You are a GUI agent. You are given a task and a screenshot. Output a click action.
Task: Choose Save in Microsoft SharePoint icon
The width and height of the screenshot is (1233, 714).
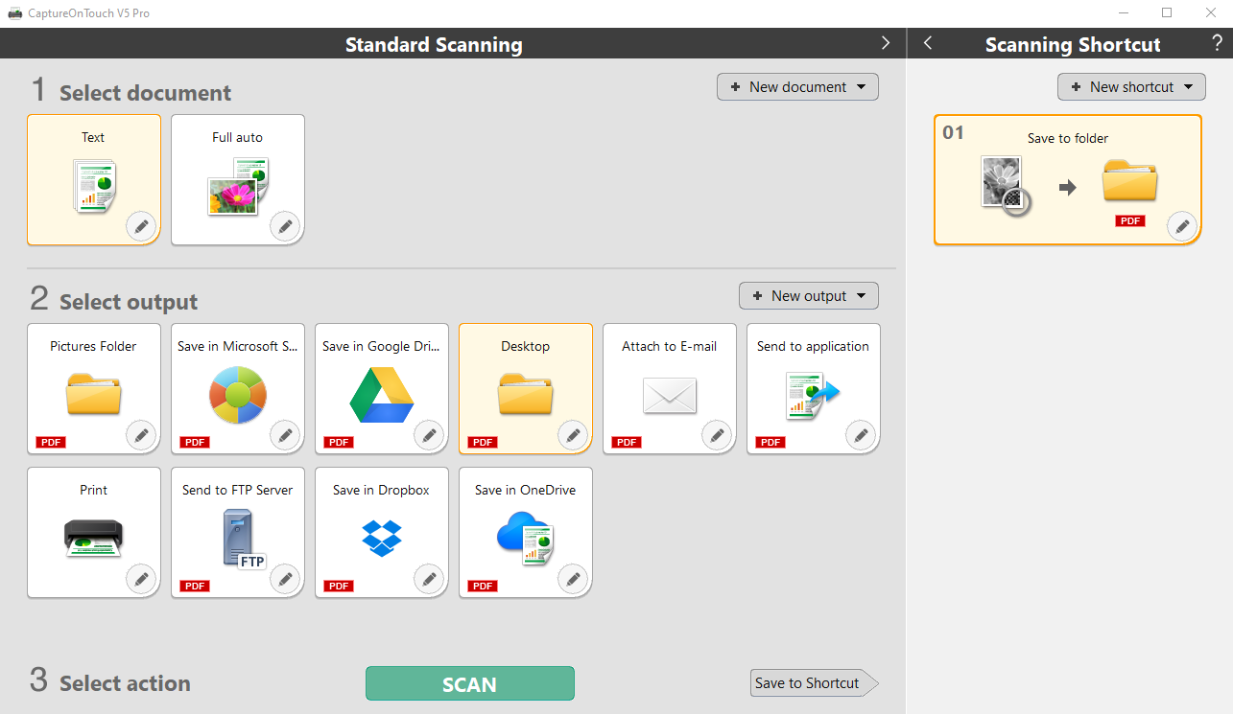(238, 396)
